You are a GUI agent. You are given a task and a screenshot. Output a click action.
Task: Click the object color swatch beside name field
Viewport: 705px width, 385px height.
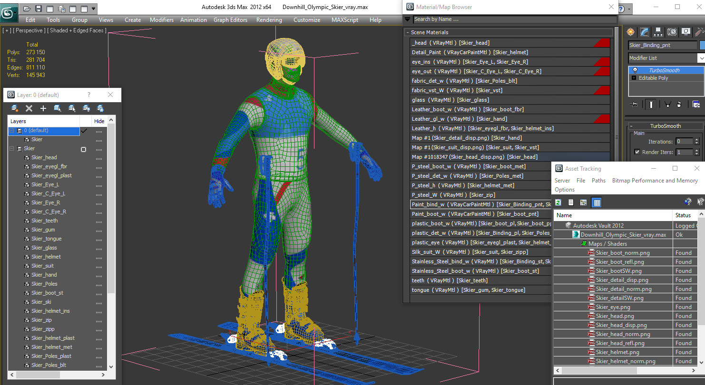pyautogui.click(x=702, y=45)
